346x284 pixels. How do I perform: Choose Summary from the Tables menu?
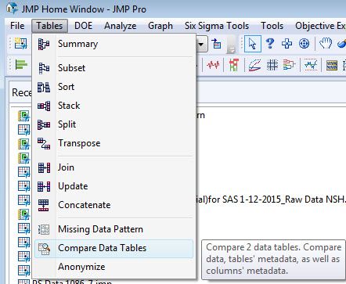coord(114,44)
